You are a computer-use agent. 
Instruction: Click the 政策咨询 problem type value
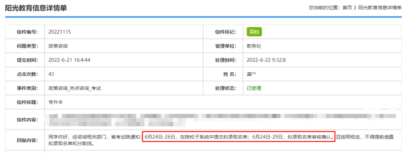(58, 46)
